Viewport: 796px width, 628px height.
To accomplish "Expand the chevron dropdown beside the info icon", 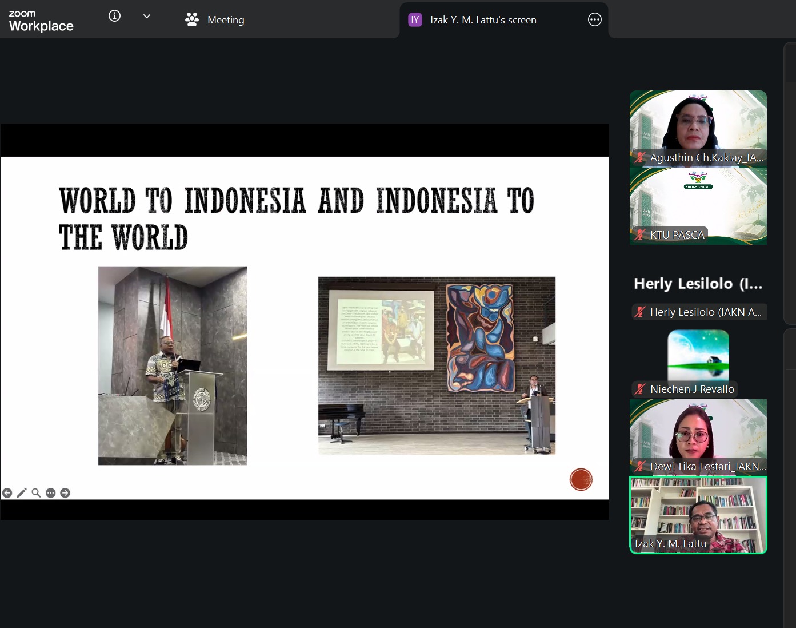I will coord(147,17).
